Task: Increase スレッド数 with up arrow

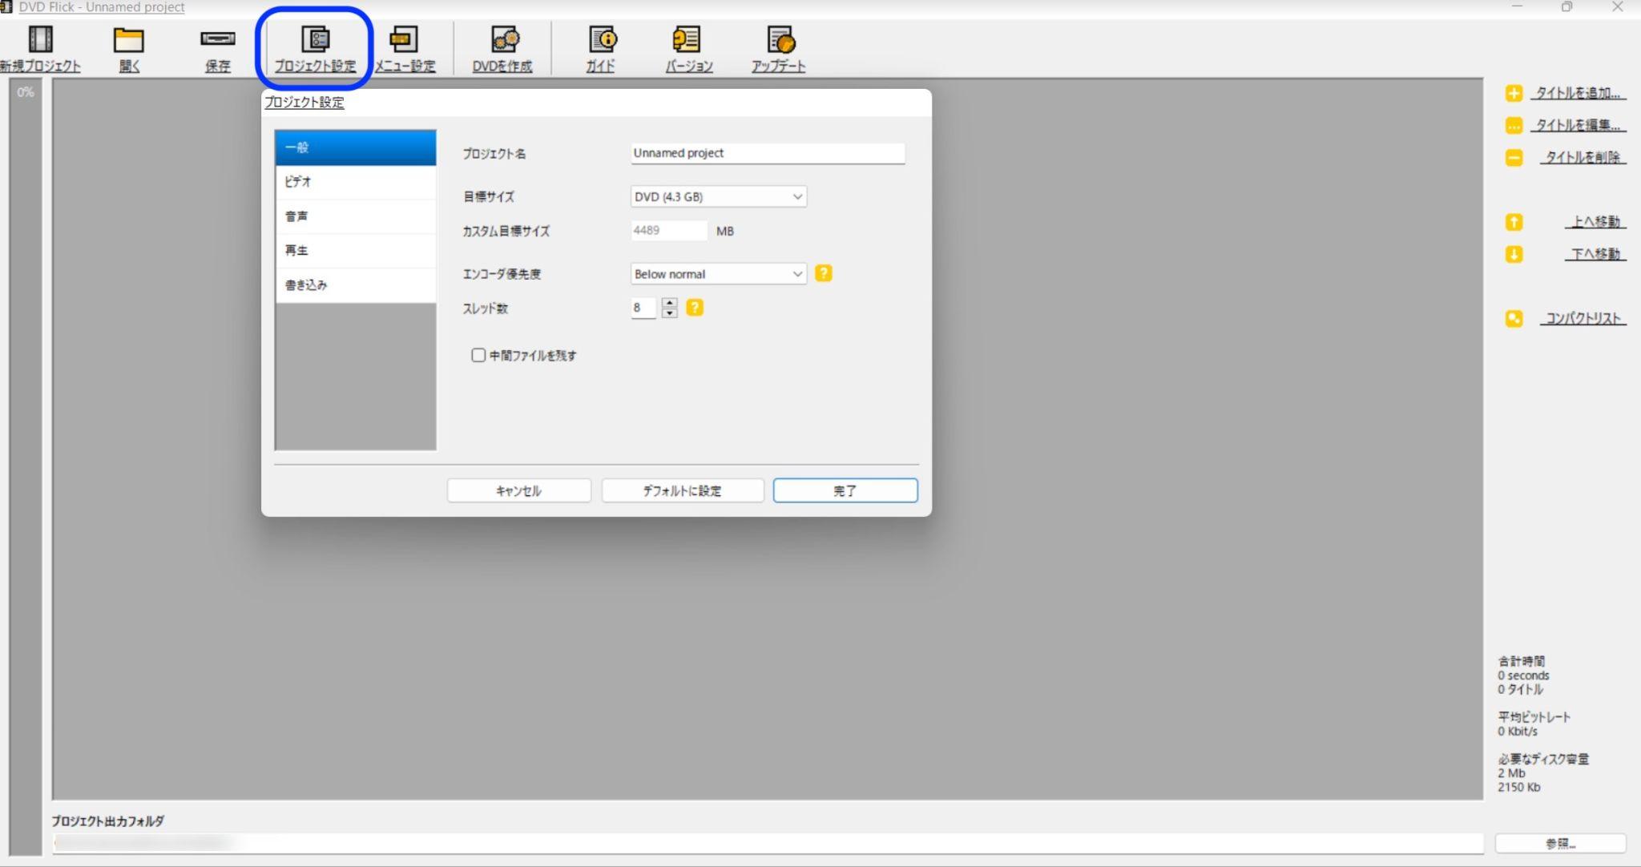Action: [670, 303]
